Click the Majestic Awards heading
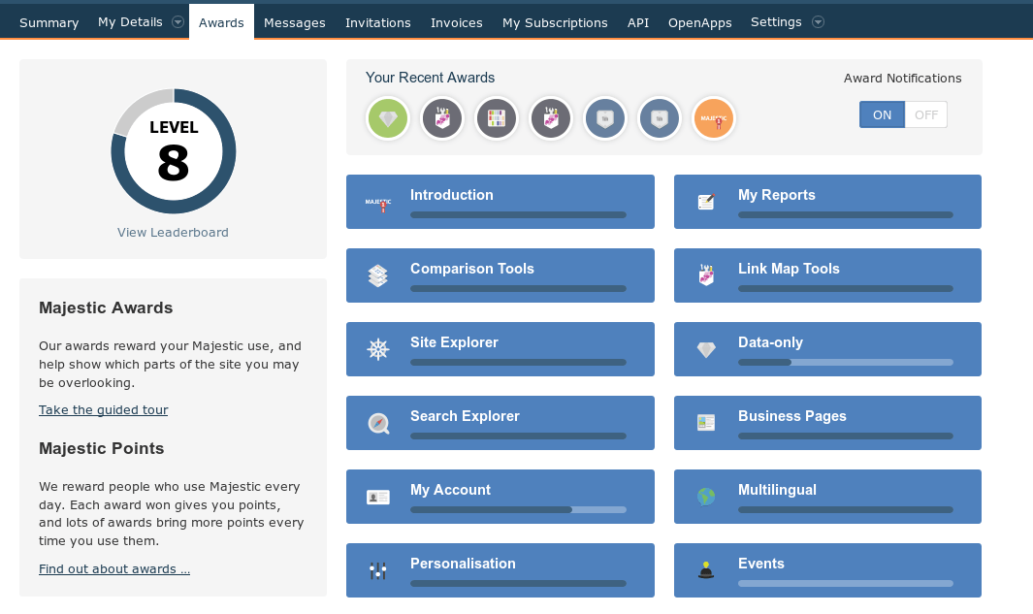 (106, 307)
